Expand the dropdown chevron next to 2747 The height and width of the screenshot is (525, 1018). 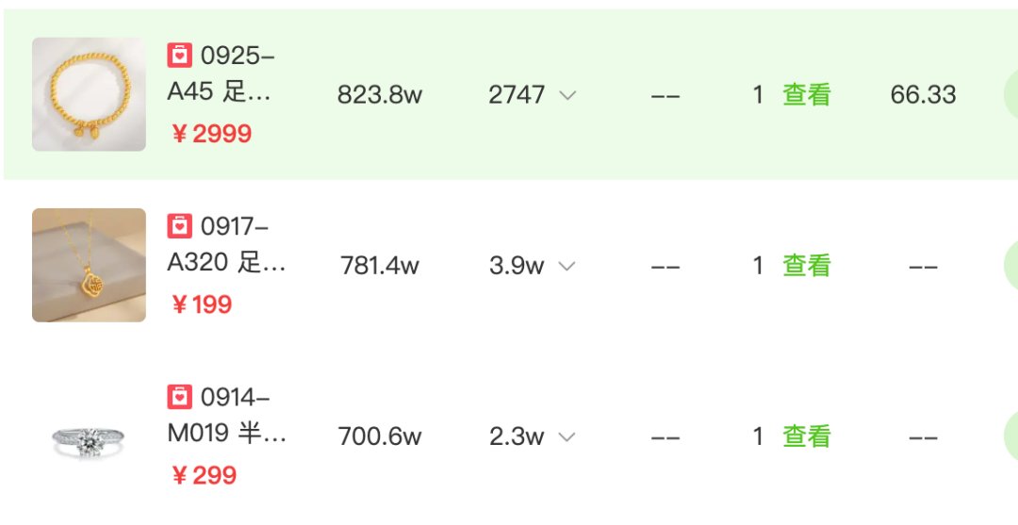[567, 95]
